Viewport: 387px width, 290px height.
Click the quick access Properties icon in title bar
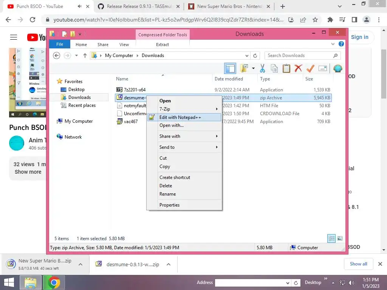(x=64, y=34)
